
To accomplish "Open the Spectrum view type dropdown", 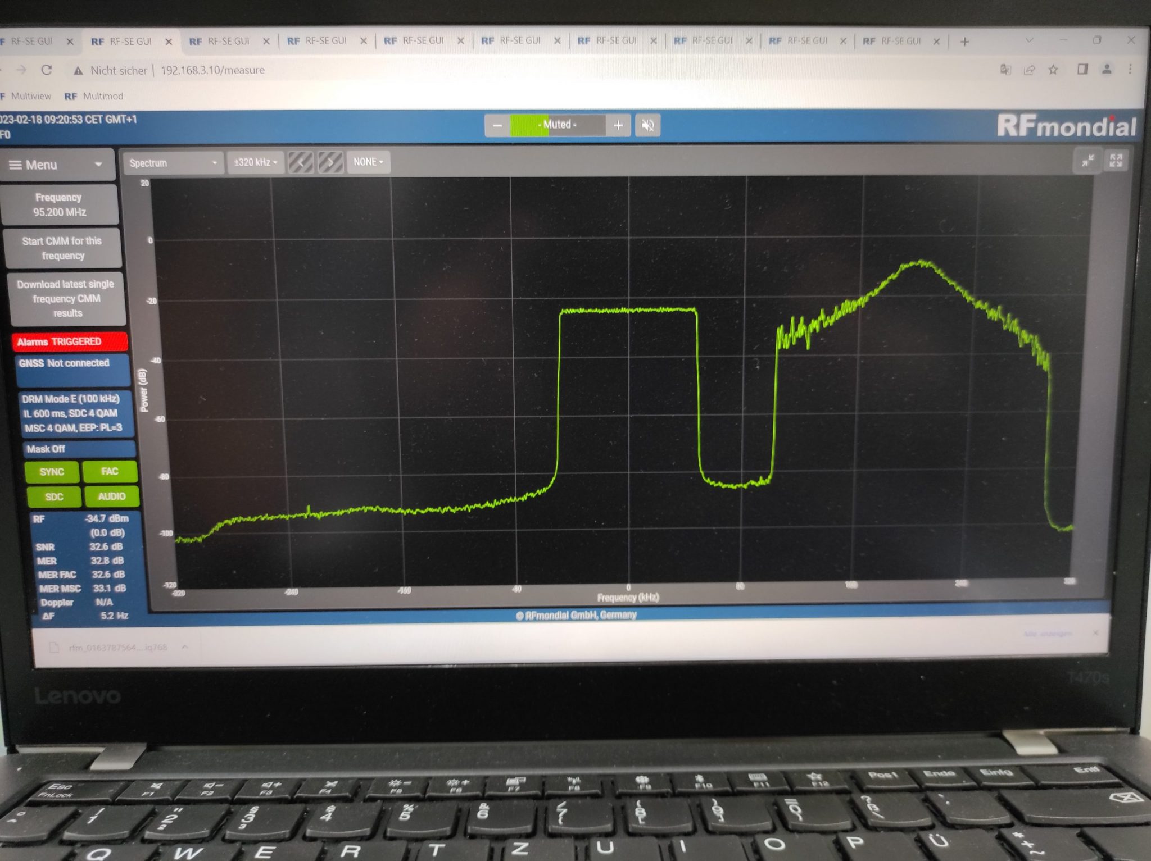I will click(171, 163).
